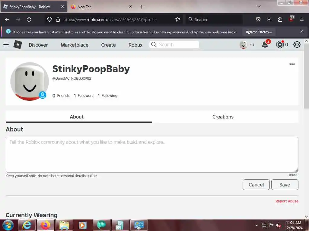Open the Marketplace menu item
Screen dimensions: 309x231
click(x=75, y=45)
